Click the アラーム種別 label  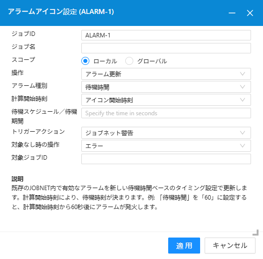[29, 86]
